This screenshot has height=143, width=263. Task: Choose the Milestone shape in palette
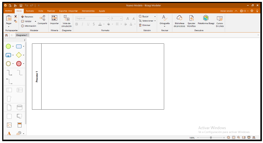9,99
